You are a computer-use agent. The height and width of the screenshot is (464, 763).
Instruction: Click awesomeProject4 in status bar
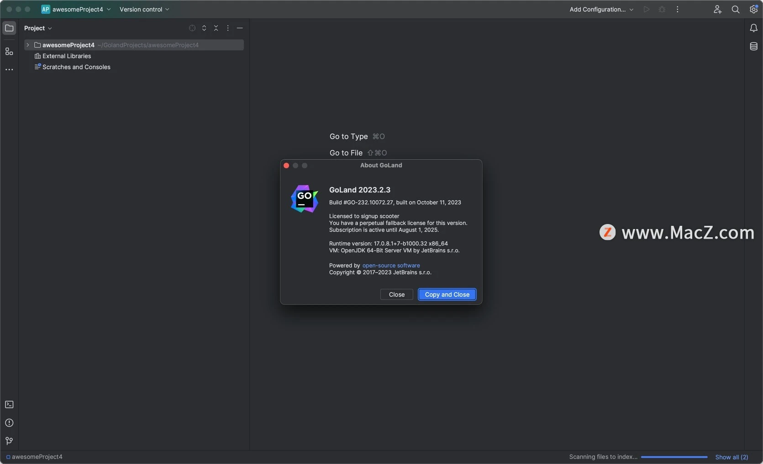coord(34,457)
